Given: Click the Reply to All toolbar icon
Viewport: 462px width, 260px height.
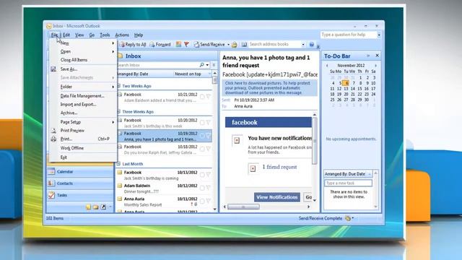Looking at the screenshot, I should (122, 45).
